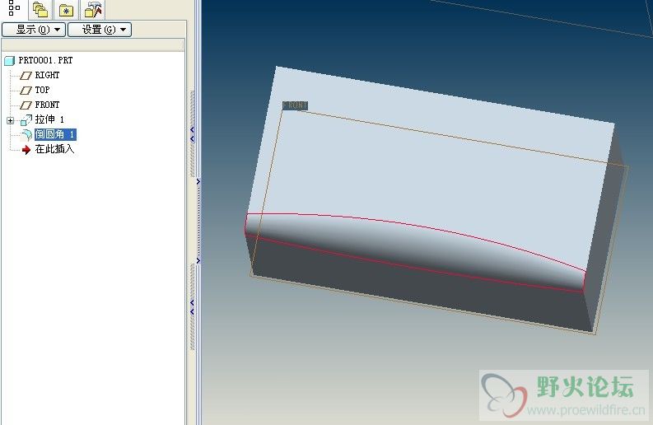
Task: Click the FRONT datum plane icon
Action: 26,105
